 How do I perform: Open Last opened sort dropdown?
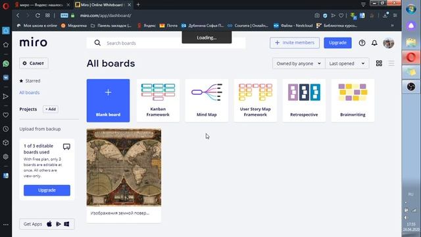[347, 63]
